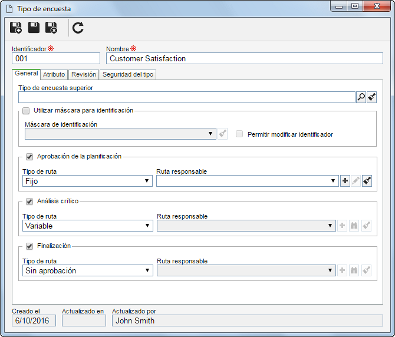395x337 pixels.
Task: Click the Save disk icon
Action: click(x=34, y=28)
